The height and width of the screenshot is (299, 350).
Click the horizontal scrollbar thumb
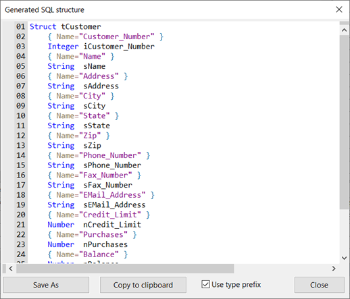tap(125, 269)
